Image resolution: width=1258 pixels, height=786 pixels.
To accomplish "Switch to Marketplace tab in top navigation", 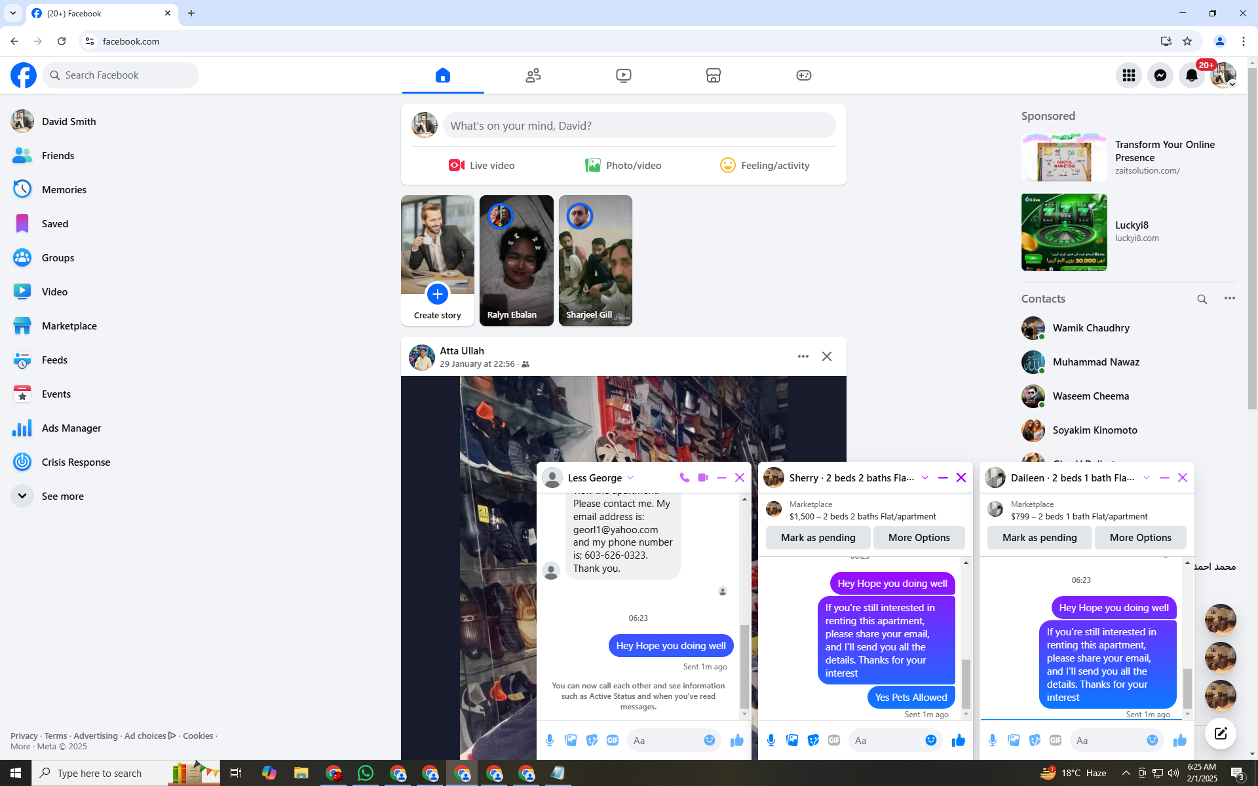I will (713, 75).
